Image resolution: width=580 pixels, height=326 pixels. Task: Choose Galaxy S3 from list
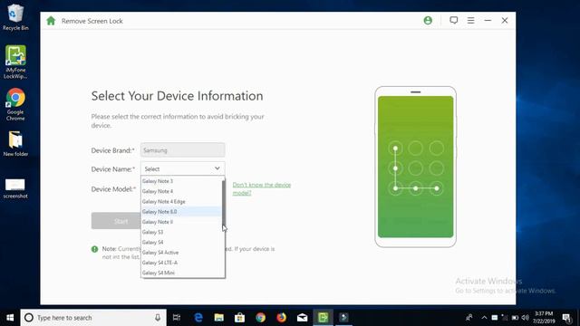[x=181, y=232]
